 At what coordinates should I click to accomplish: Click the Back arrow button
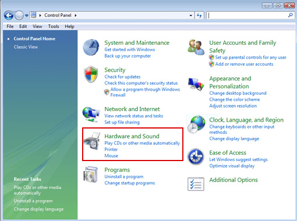pos(9,15)
